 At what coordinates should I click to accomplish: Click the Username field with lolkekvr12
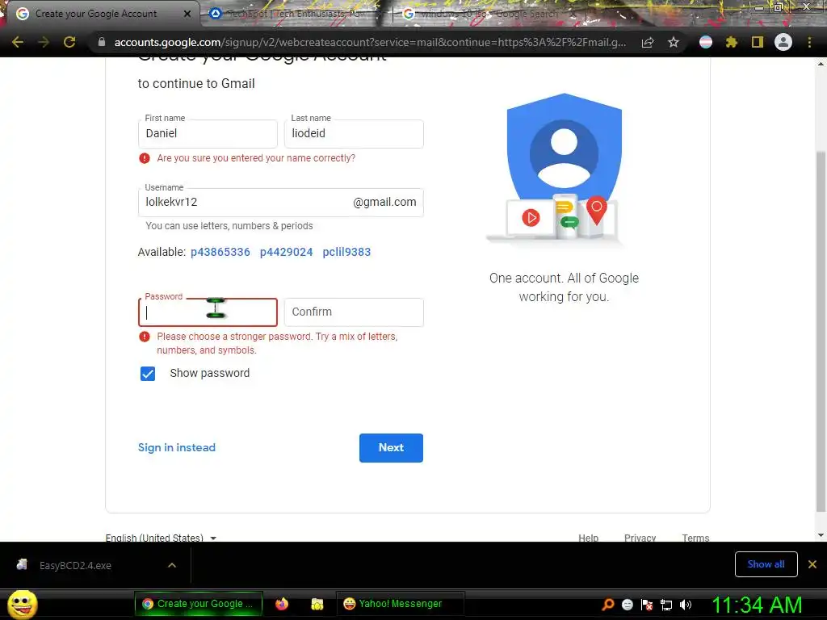[280, 202]
